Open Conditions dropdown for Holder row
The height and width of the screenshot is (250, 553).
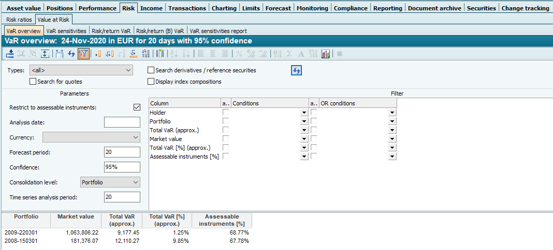(303, 113)
